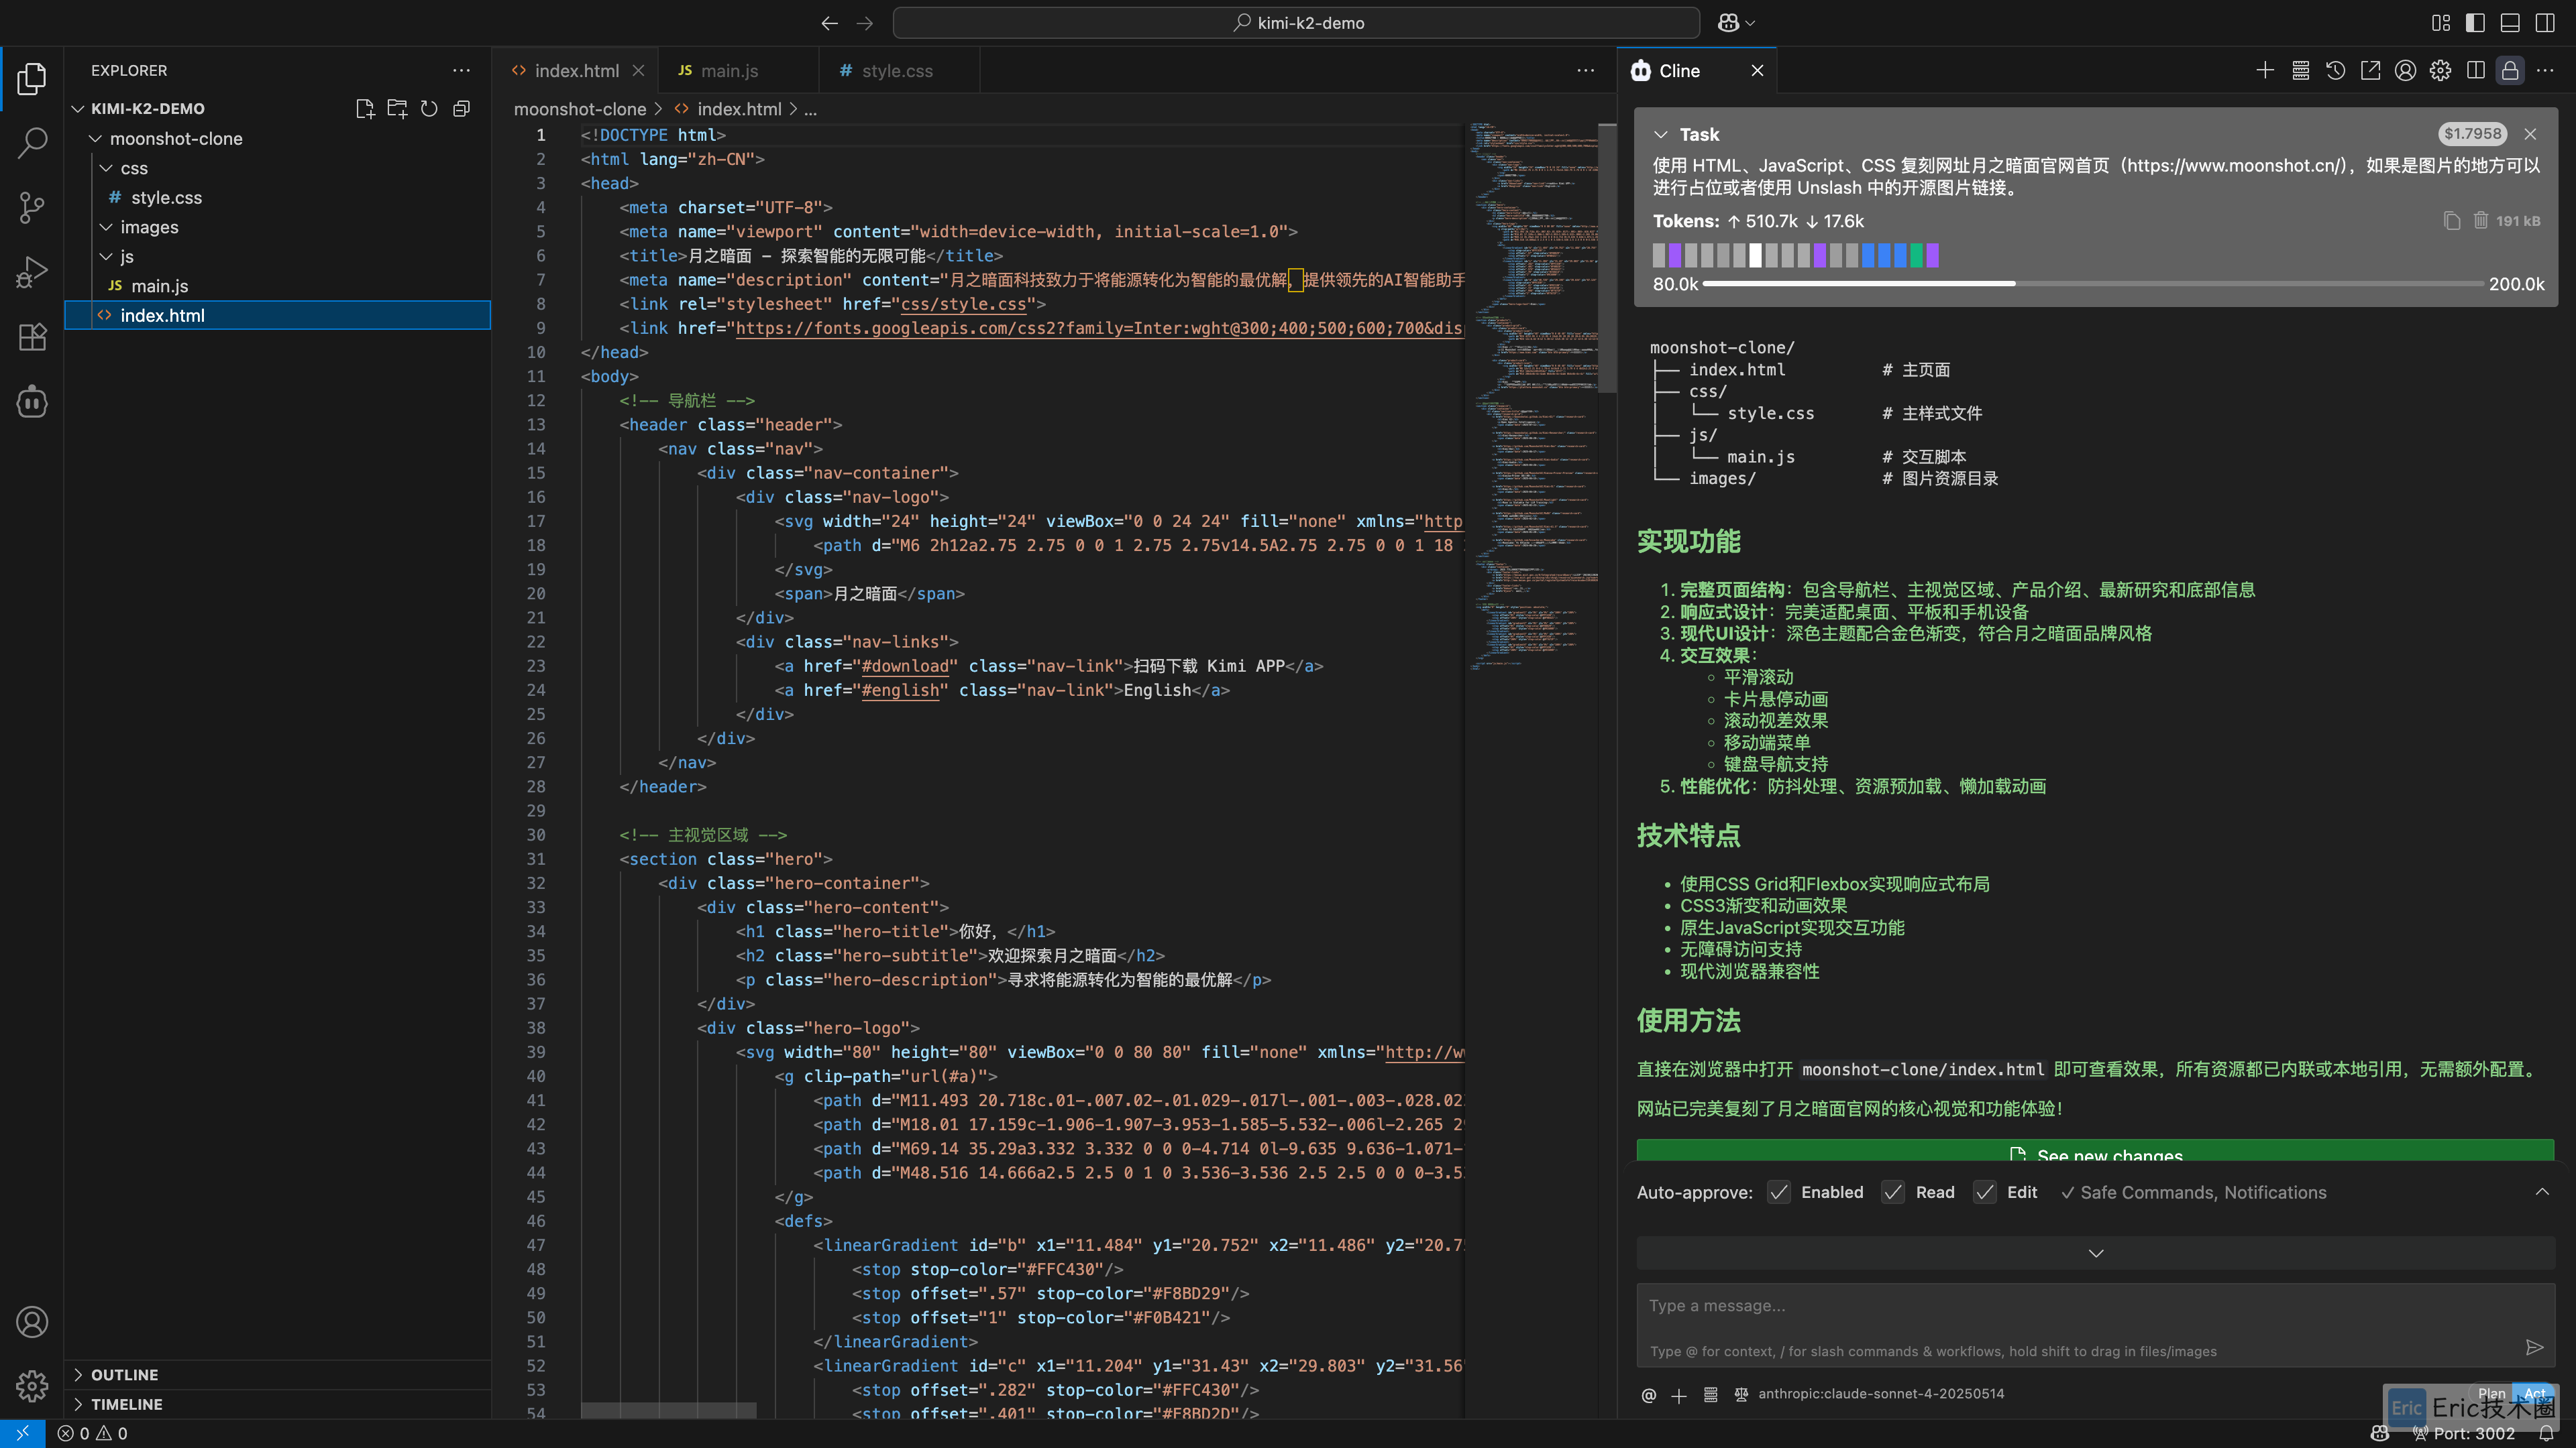Open Port: 3002 in status bar
The image size is (2576, 1448).
2463,1433
